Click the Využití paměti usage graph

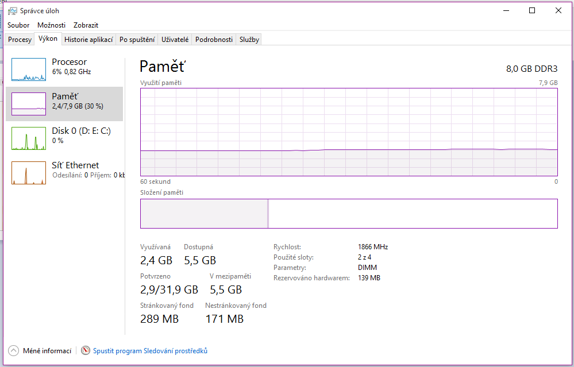(x=349, y=132)
